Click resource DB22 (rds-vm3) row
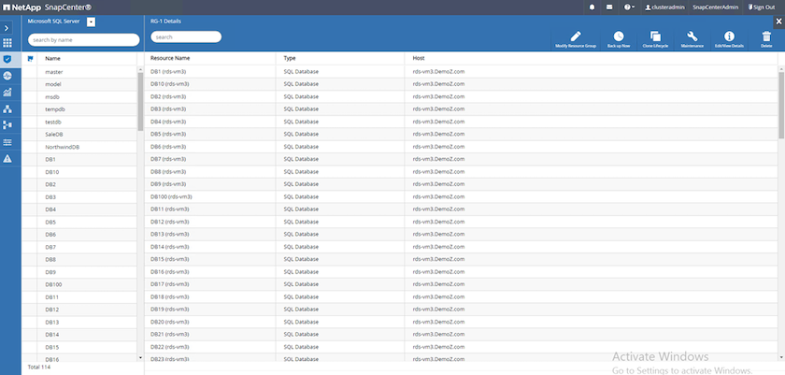The height and width of the screenshot is (375, 785). (x=461, y=346)
